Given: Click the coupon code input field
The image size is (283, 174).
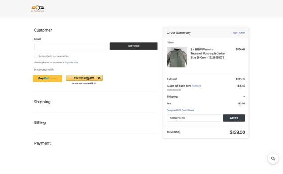Looking at the screenshot, I should (x=194, y=118).
